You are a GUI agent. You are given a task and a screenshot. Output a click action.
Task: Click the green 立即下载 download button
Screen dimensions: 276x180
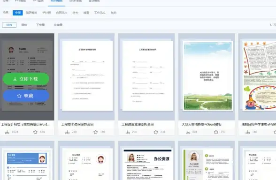26,79
